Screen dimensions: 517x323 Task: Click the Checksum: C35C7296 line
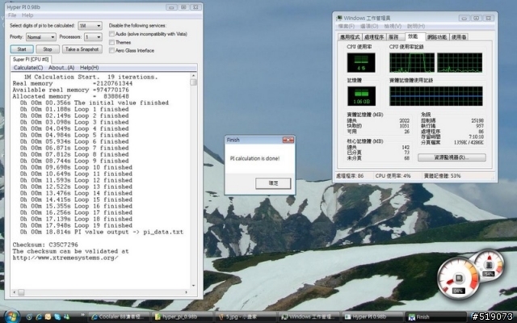click(x=45, y=245)
